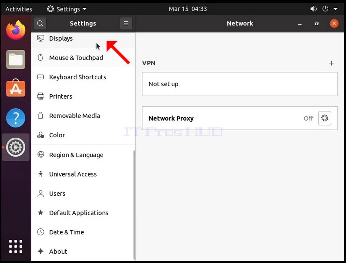This screenshot has height=263, width=346.
Task: Click the volume icon in top bar
Action: pyautogui.click(x=313, y=9)
